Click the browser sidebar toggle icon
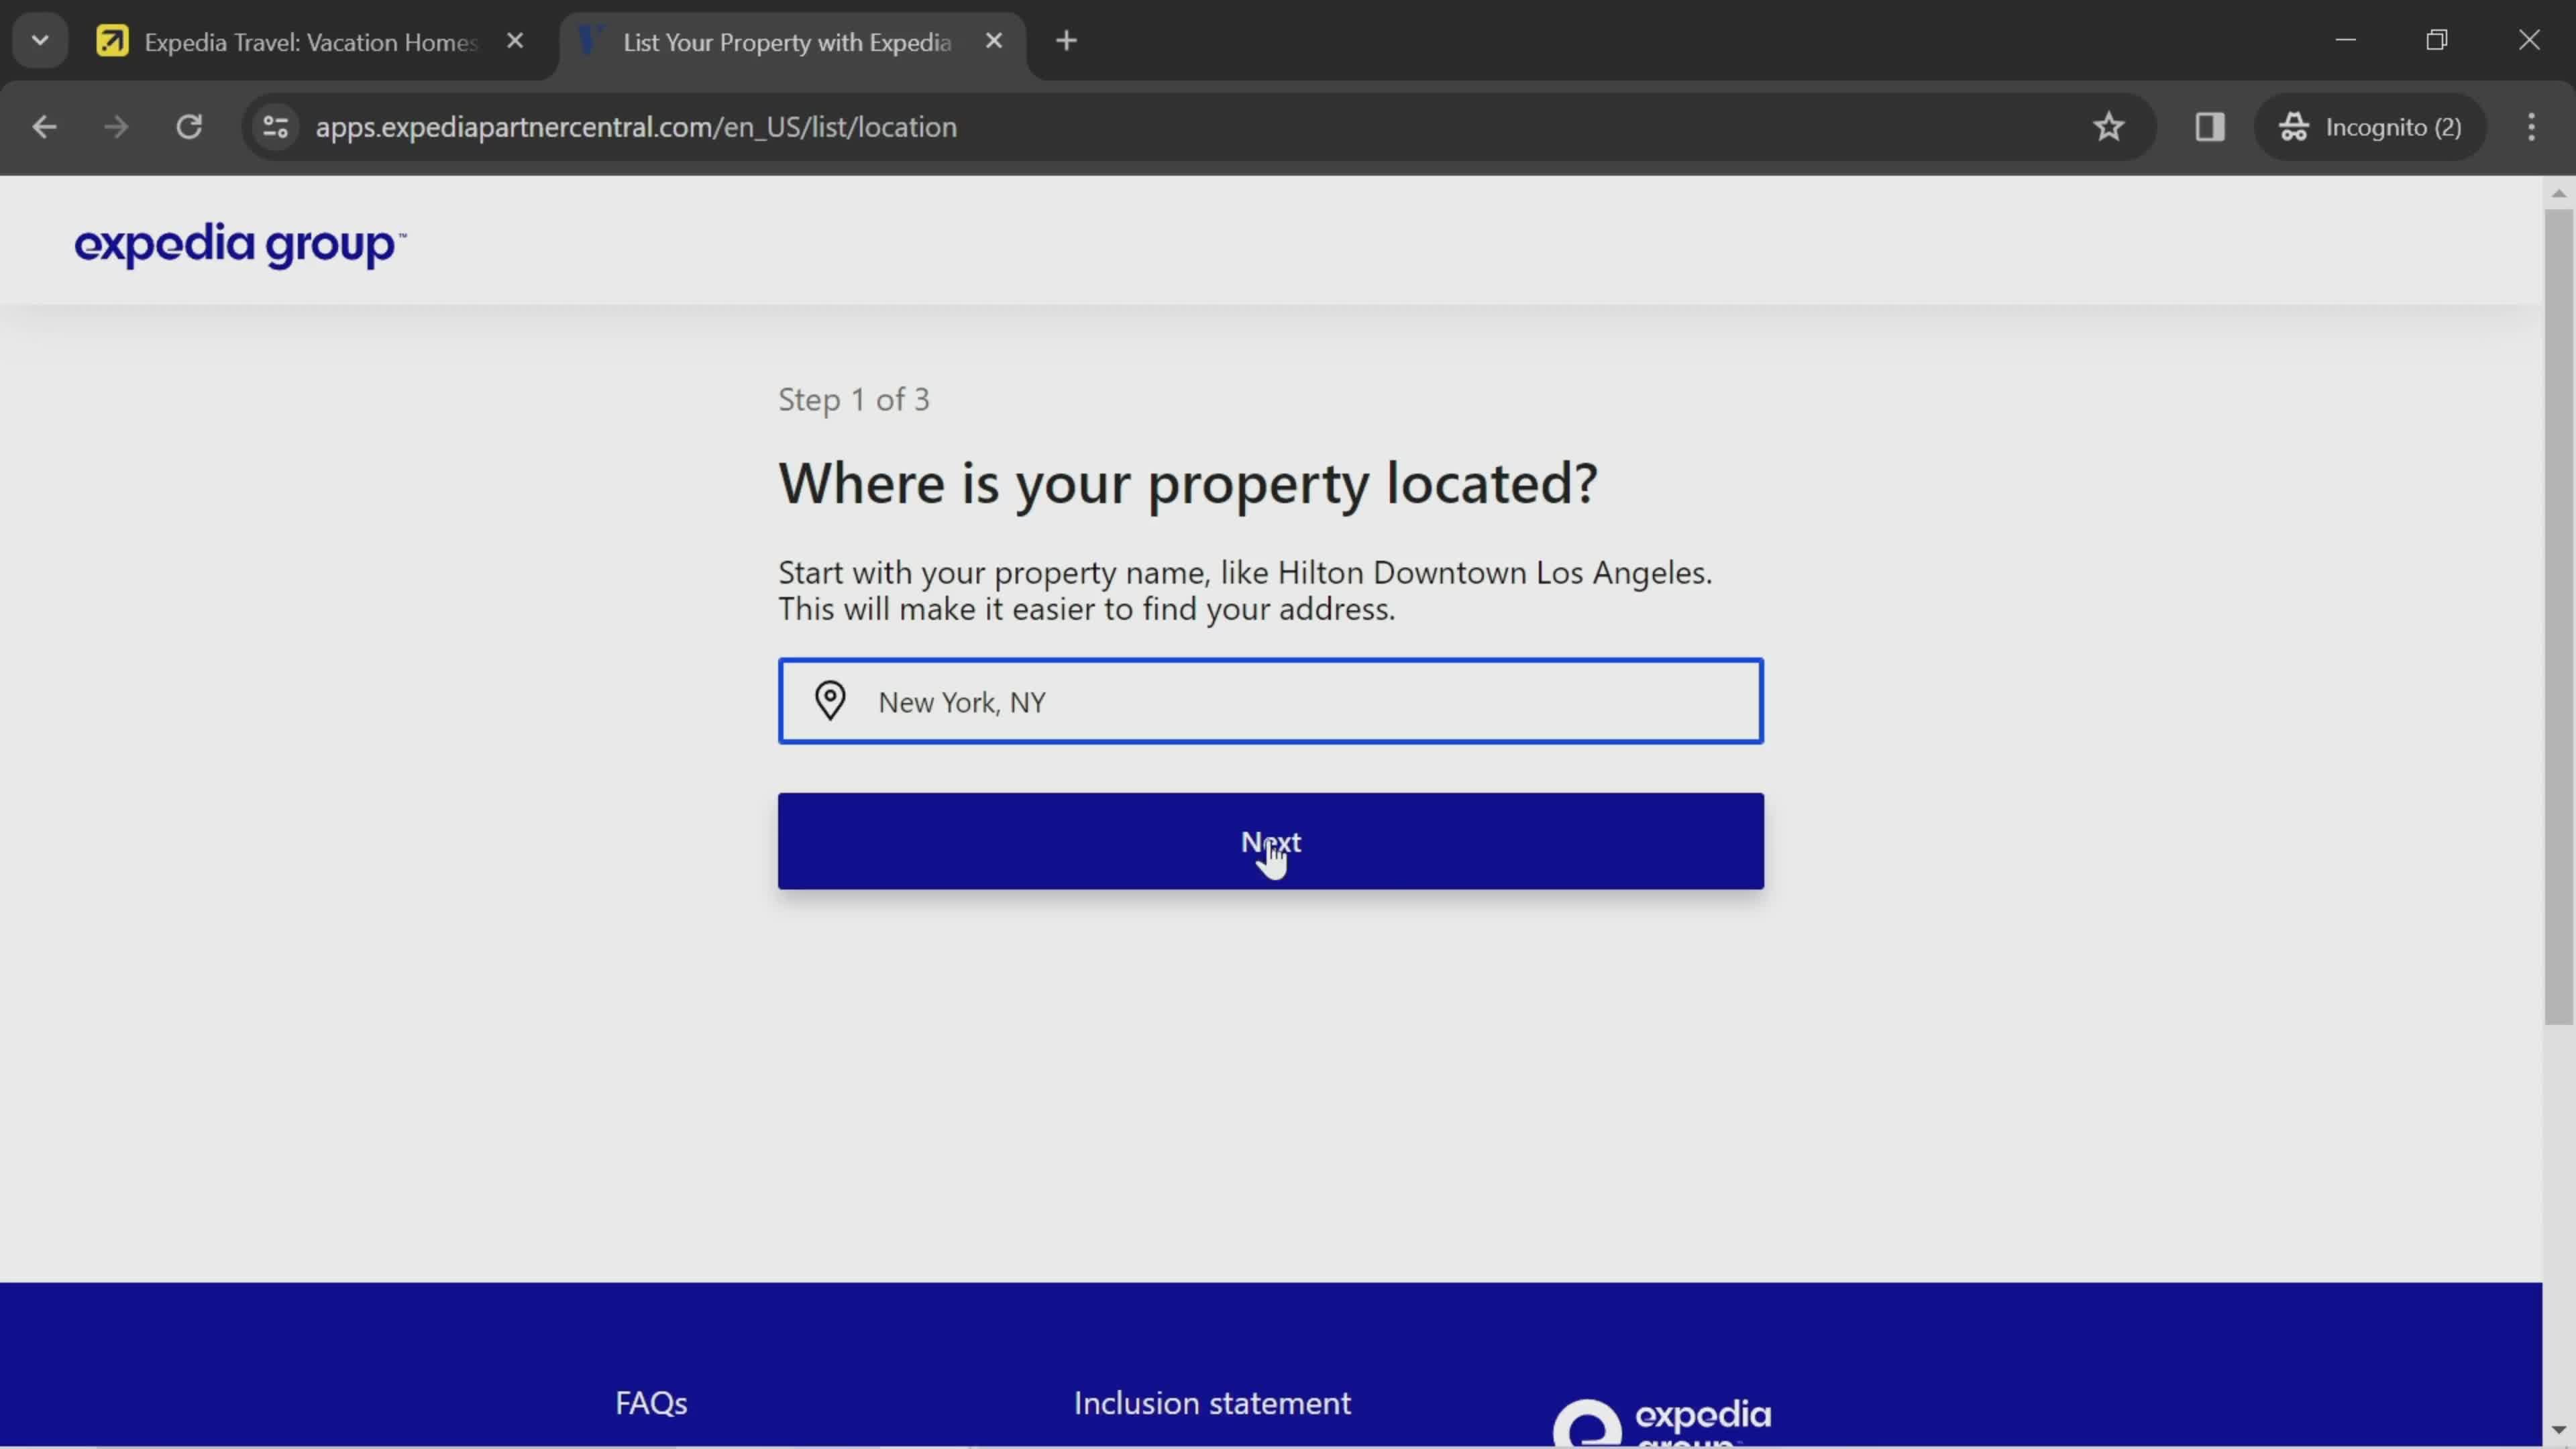 pyautogui.click(x=2210, y=125)
